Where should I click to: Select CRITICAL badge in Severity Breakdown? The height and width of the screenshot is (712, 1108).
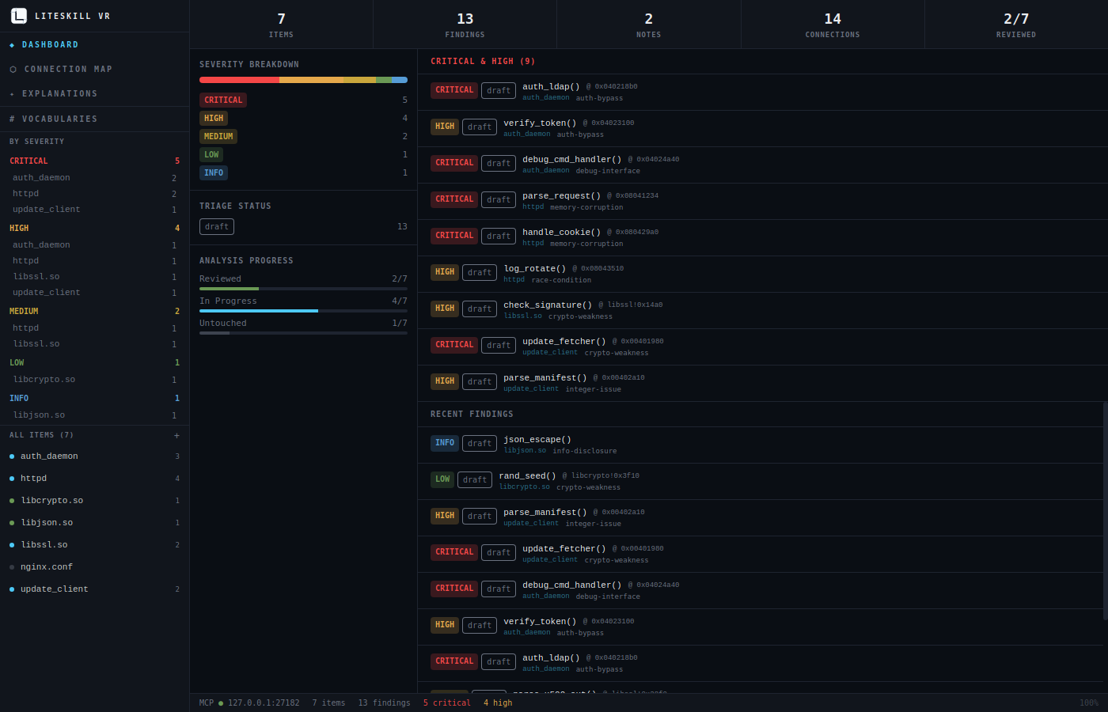click(223, 100)
